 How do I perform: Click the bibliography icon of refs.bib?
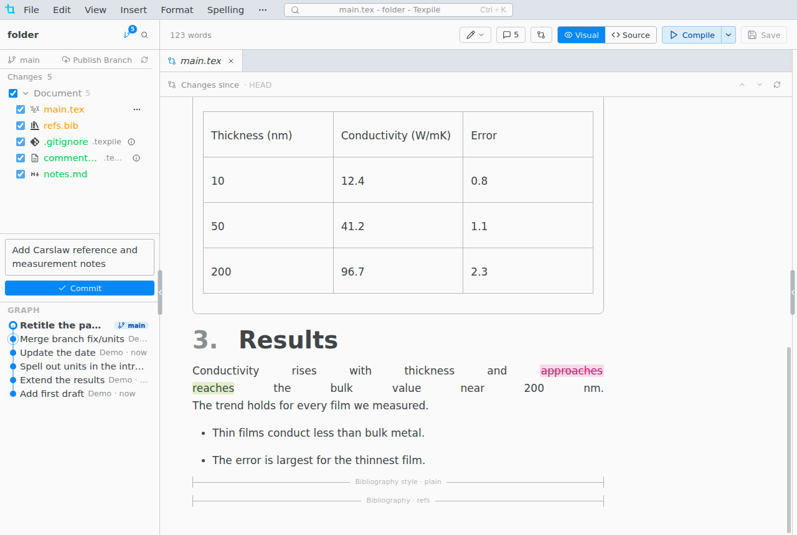pyautogui.click(x=35, y=126)
